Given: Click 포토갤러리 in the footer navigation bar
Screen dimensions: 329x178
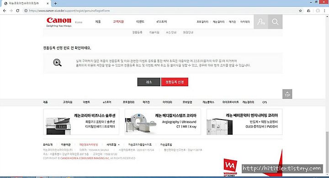Looking at the screenshot, I should [x=128, y=102].
